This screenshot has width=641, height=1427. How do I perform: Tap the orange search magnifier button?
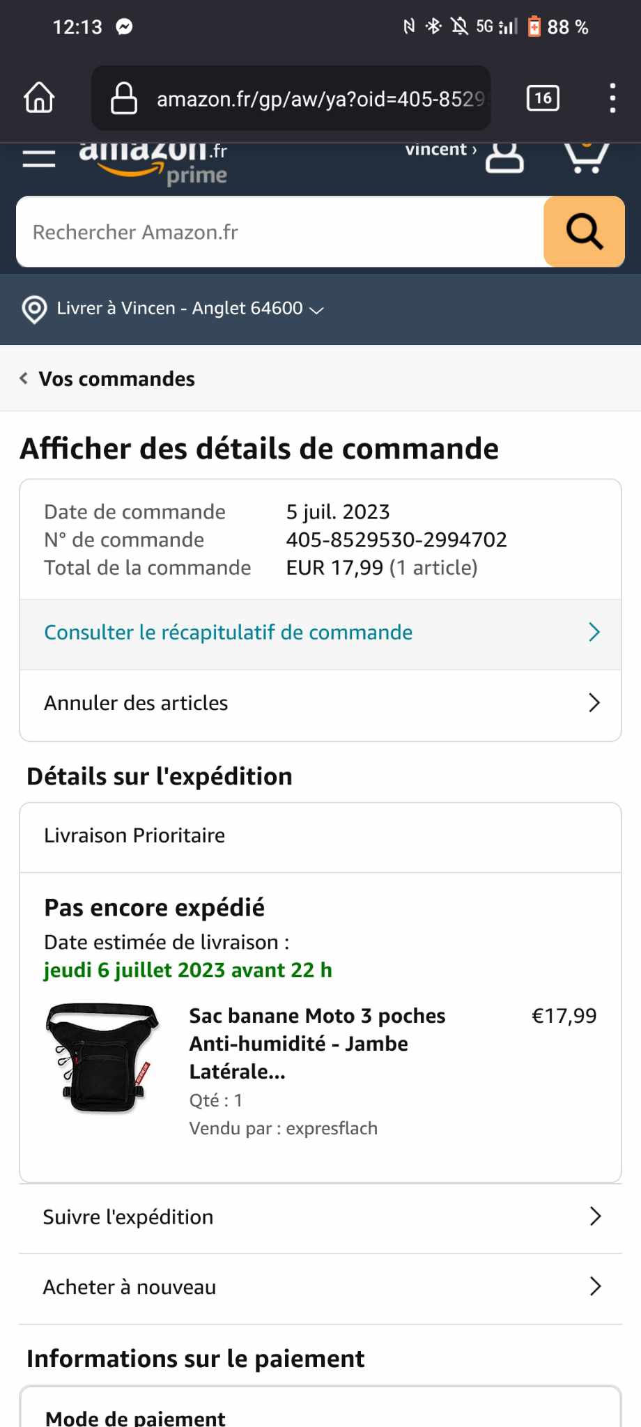coord(584,232)
